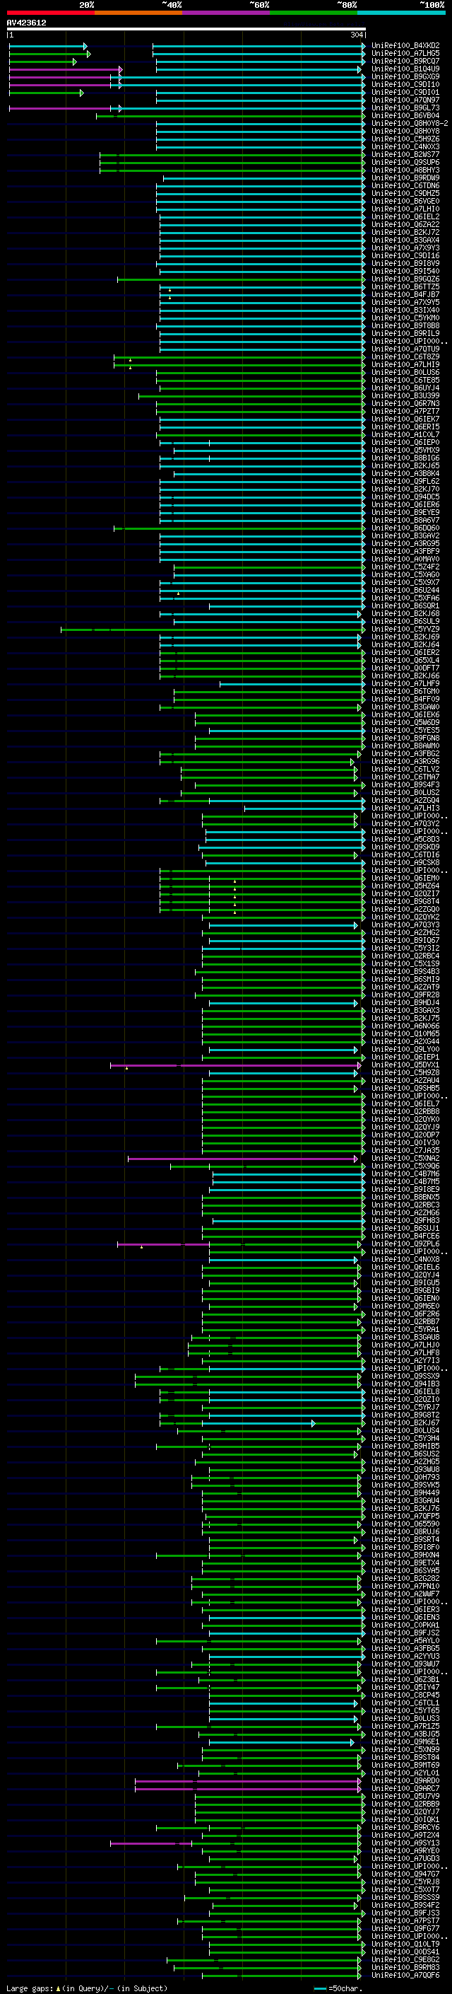Open the UniRef100_A9T2X4 entry
This screenshot has height=1994, width=452.
click(x=405, y=1836)
